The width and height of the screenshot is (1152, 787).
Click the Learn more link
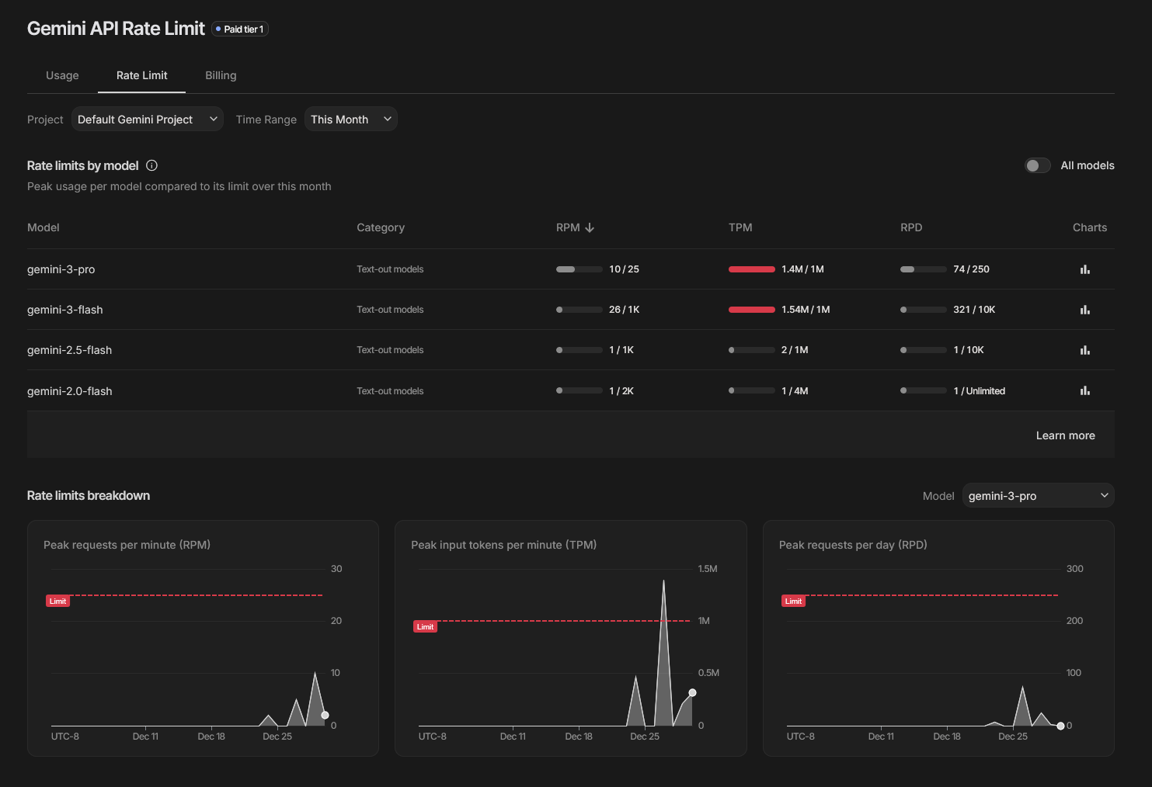(x=1065, y=435)
